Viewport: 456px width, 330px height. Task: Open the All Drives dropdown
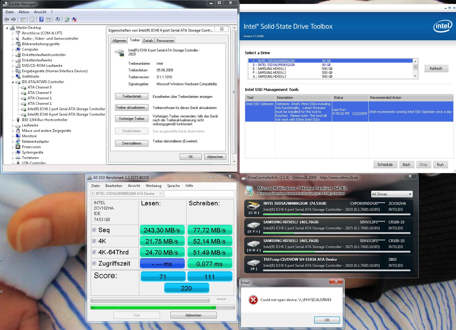pos(392,194)
